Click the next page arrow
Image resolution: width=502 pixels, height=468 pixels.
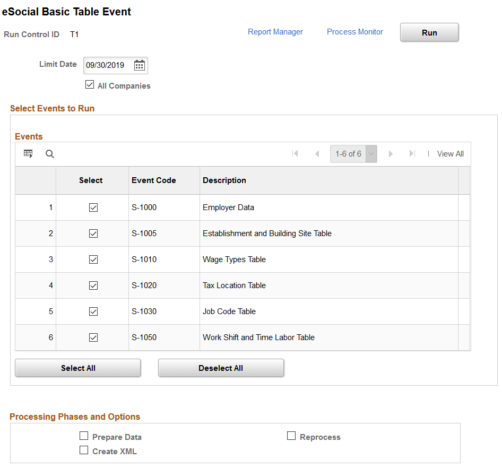[391, 153]
